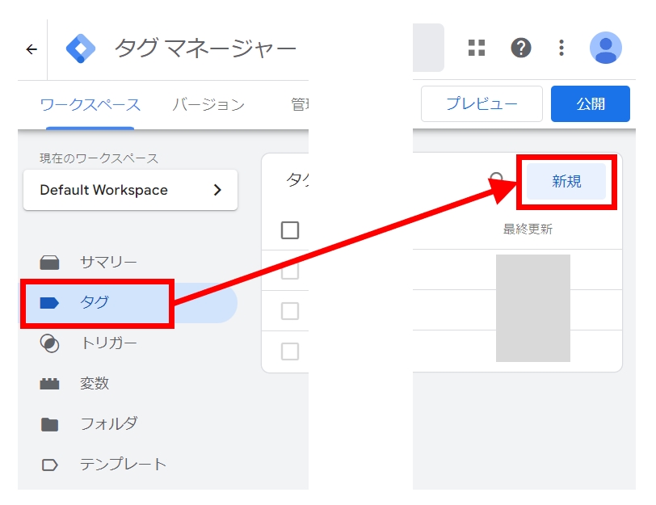Expand the Default Workspace chevron
Viewport: 656px width, 505px height.
pos(217,190)
